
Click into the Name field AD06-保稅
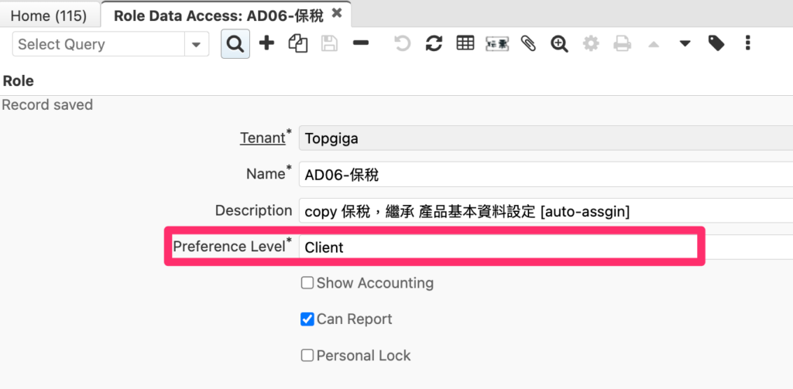(x=546, y=174)
